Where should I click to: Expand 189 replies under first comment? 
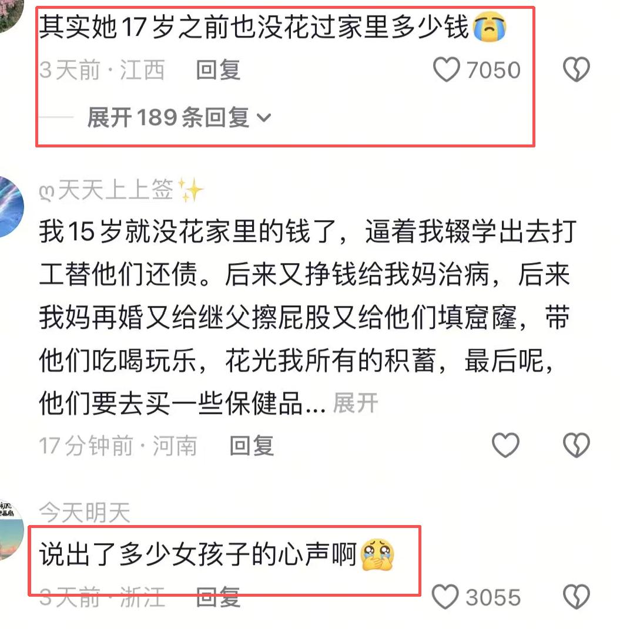pos(179,117)
